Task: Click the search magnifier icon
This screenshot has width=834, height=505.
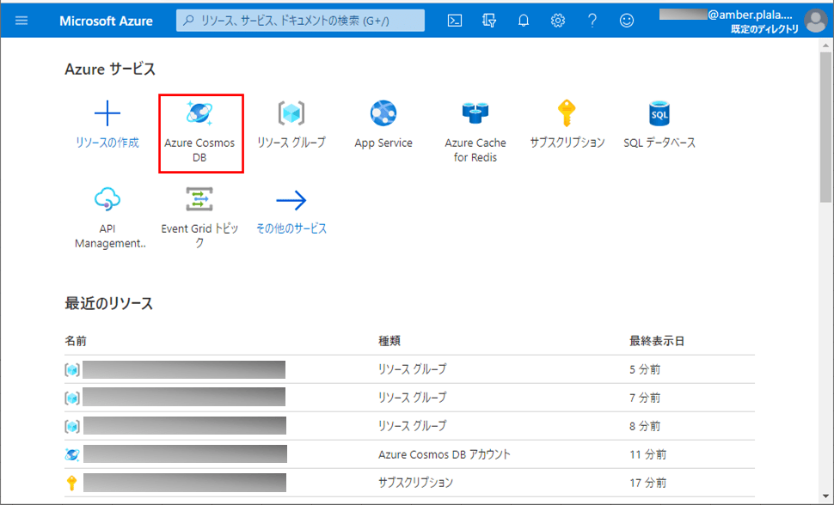Action: (x=188, y=21)
